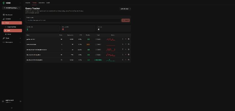Sort by the Trend column header
The width and height of the screenshot is (235, 111).
click(98, 35)
